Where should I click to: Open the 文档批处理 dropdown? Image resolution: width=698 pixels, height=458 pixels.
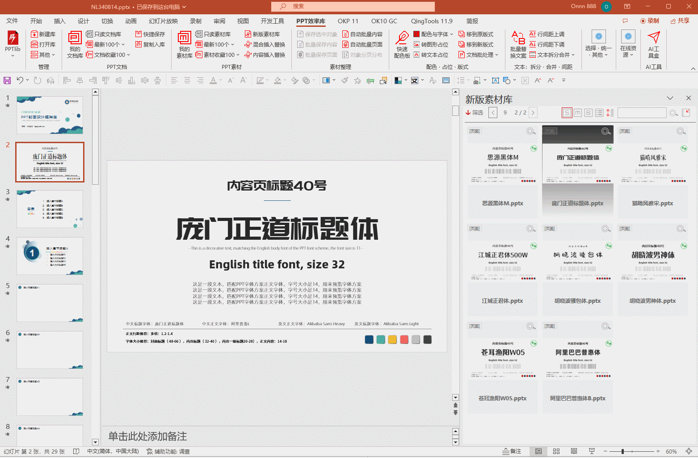(x=478, y=55)
